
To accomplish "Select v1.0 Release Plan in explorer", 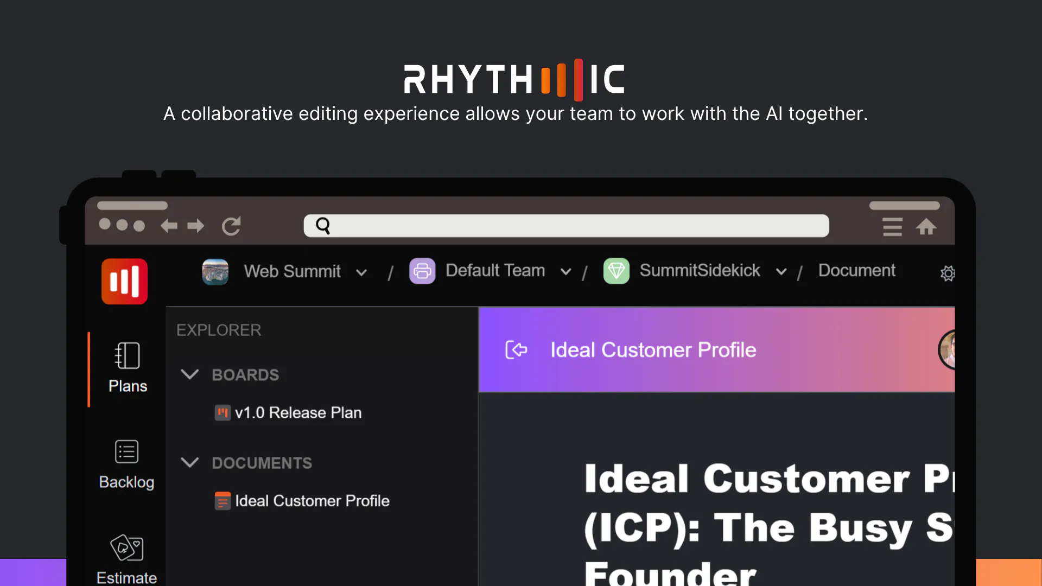I will [298, 413].
